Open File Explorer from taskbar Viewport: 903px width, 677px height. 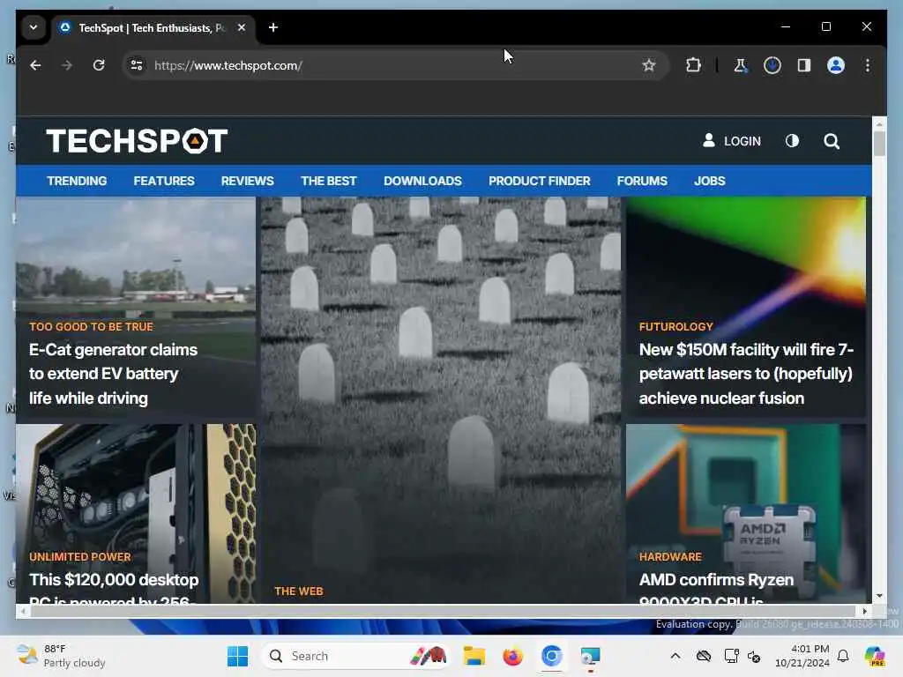[474, 656]
